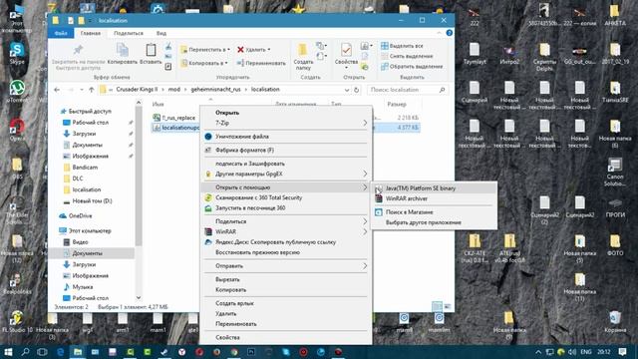
Task: Open the 'Корзина' recycle bin icon
Action: 615,321
